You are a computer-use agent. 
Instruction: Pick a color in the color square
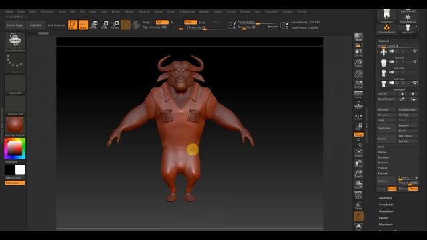[x=15, y=149]
